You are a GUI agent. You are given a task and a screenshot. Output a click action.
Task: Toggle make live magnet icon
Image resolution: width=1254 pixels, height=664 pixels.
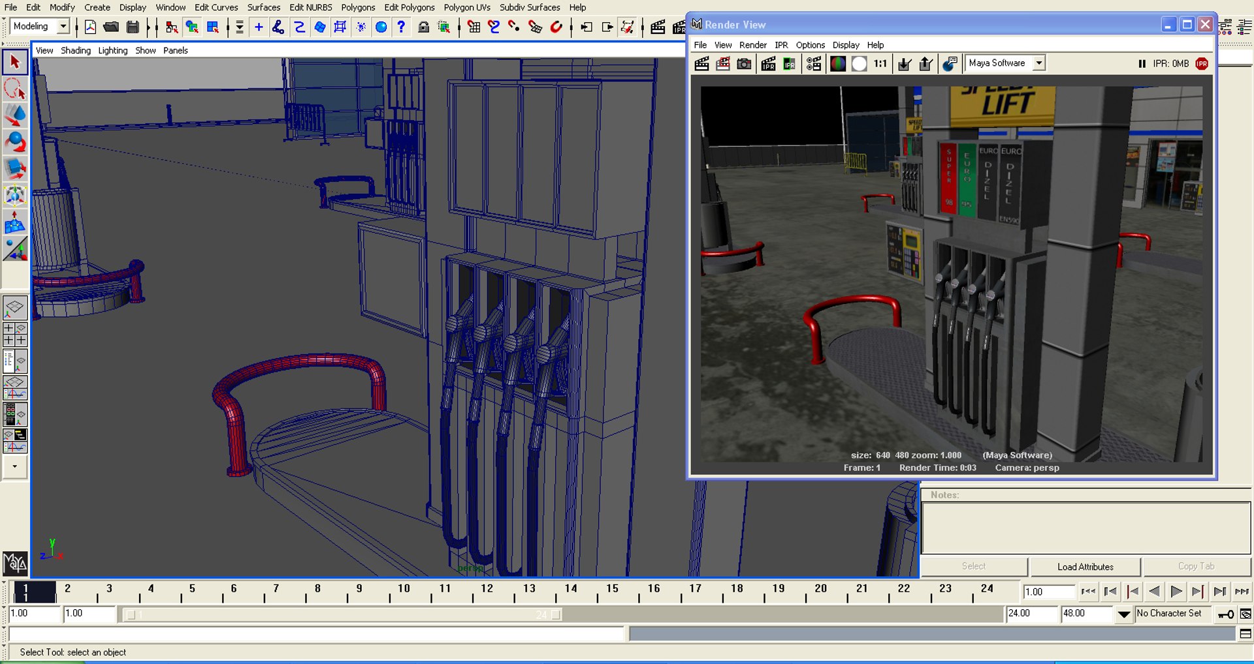(x=556, y=27)
